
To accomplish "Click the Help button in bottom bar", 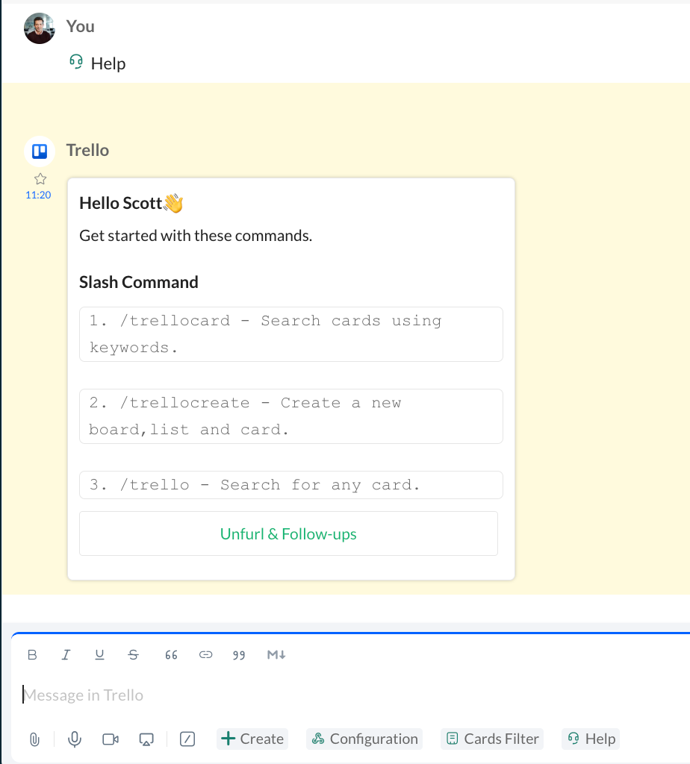I will 591,739.
